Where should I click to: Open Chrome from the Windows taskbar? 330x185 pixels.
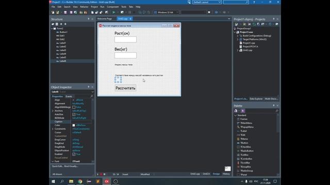pyautogui.click(x=80, y=181)
